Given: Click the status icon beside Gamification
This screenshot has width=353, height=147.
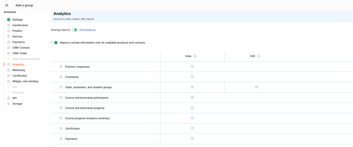Looking at the screenshot, I should [x=9, y=25].
